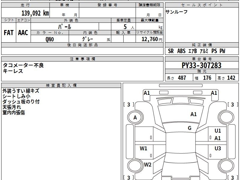Click the エアB equipment code
This screenshot has height=180, width=240.
click(193, 51)
